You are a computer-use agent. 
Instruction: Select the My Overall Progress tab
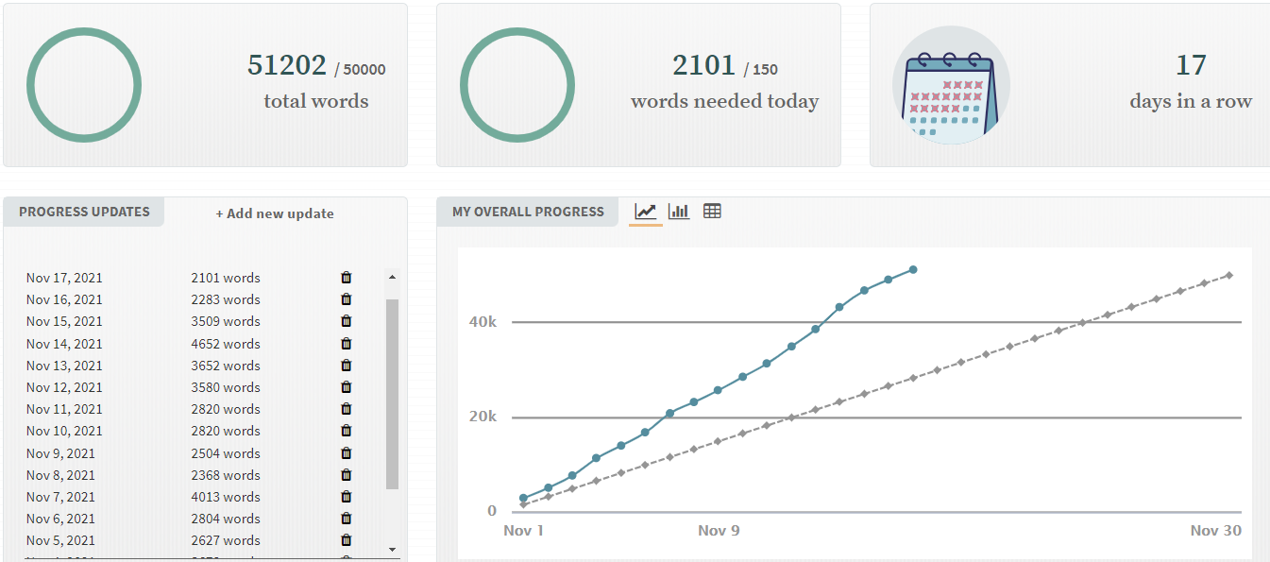click(528, 212)
